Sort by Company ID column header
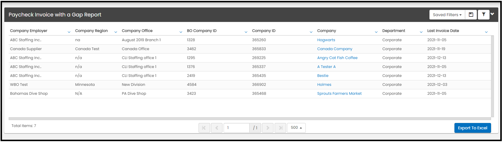This screenshot has width=502, height=142. 264,31
